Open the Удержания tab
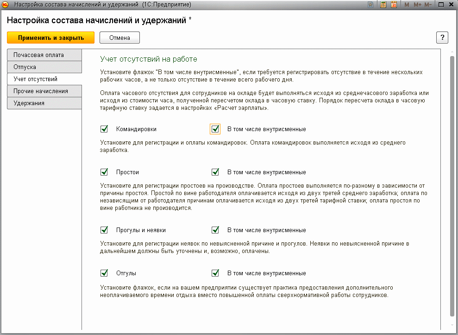 (44, 103)
